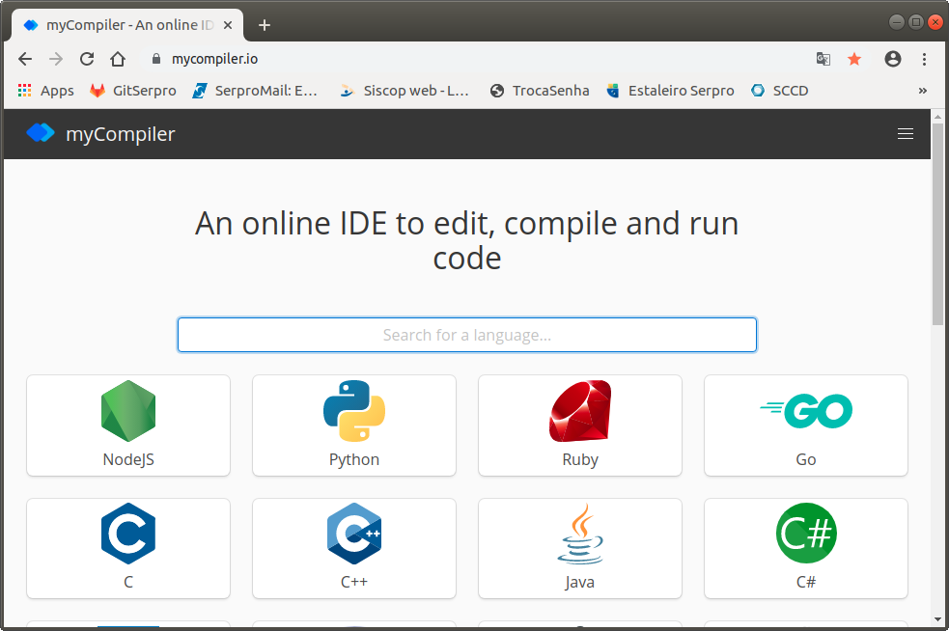Viewport: 949px width, 631px height.
Task: Open the user profile avatar icon
Action: point(893,59)
